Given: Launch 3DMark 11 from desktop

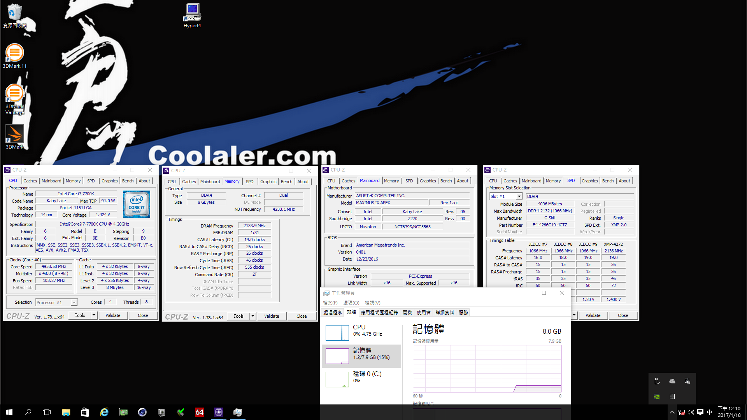Looking at the screenshot, I should point(15,56).
